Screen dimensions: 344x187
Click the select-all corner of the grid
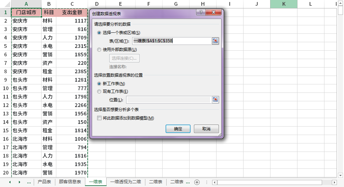[5, 4]
